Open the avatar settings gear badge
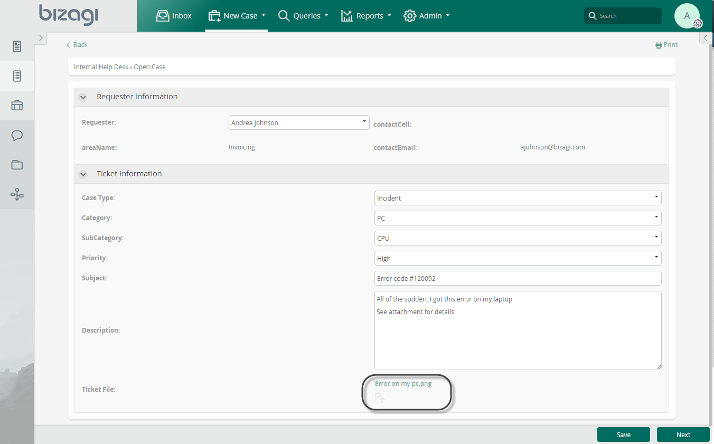 coord(698,23)
